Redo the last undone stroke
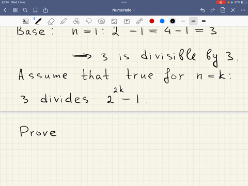Image resolution: width=248 pixels, height=186 pixels. pyautogui.click(x=213, y=10)
